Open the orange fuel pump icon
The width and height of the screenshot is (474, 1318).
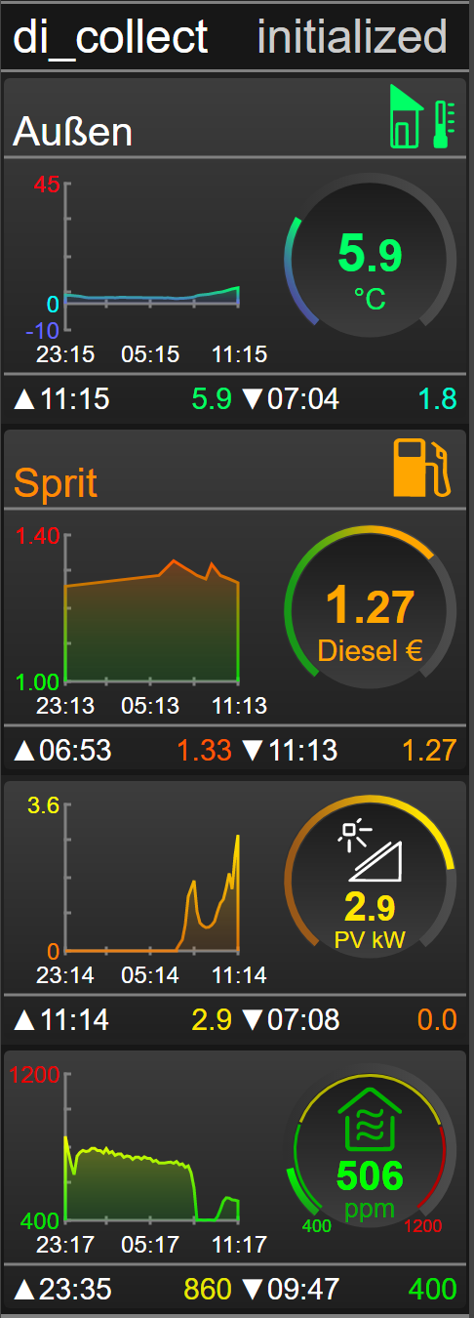pos(422,469)
